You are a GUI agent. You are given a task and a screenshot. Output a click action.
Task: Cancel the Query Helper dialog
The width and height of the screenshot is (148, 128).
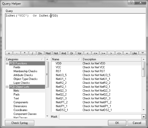137,123
